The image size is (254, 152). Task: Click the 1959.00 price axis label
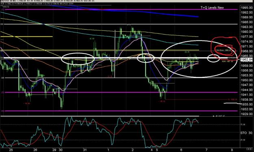point(247,66)
